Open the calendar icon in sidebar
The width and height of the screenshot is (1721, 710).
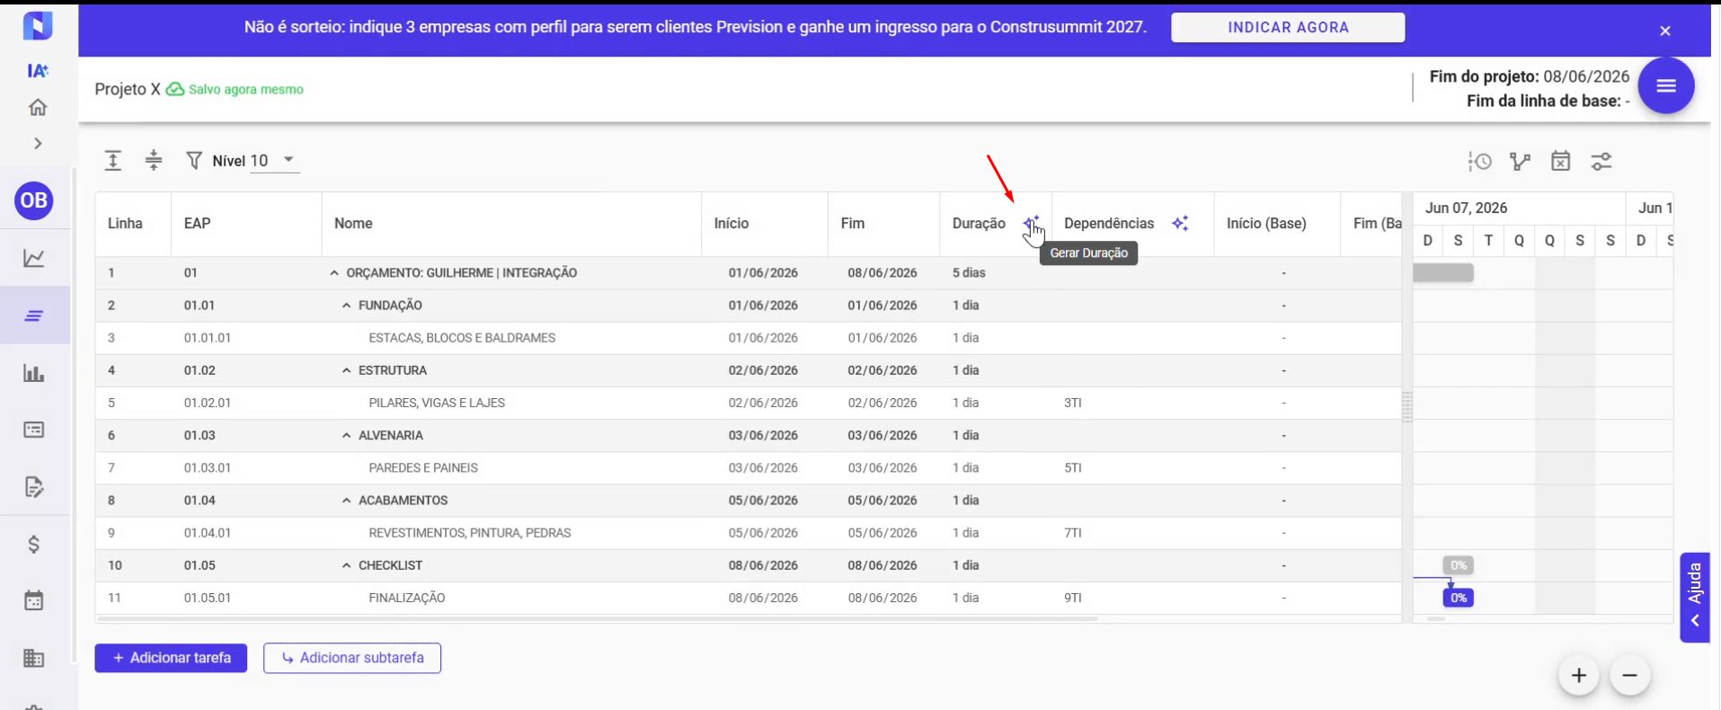(34, 600)
